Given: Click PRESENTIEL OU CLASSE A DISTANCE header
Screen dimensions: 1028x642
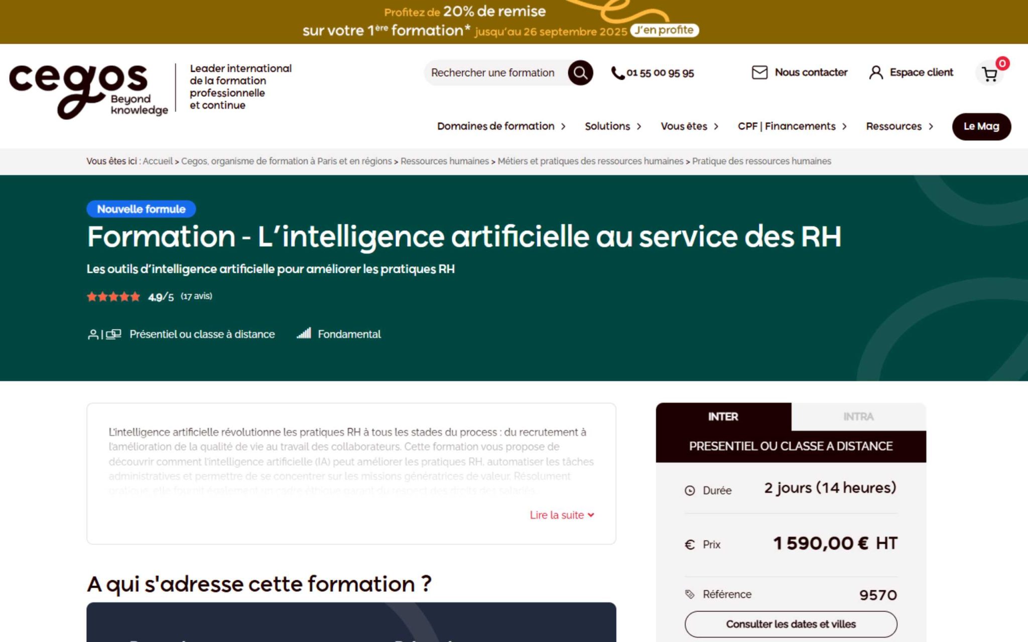Looking at the screenshot, I should tap(791, 446).
